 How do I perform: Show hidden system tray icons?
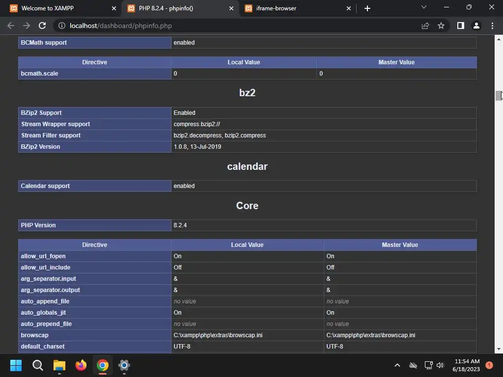397,365
